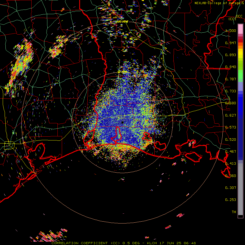Image resolution: width=245 pixels, height=245 pixels.
Task: Click the 0.787 legend value
Action: click(x=231, y=79)
